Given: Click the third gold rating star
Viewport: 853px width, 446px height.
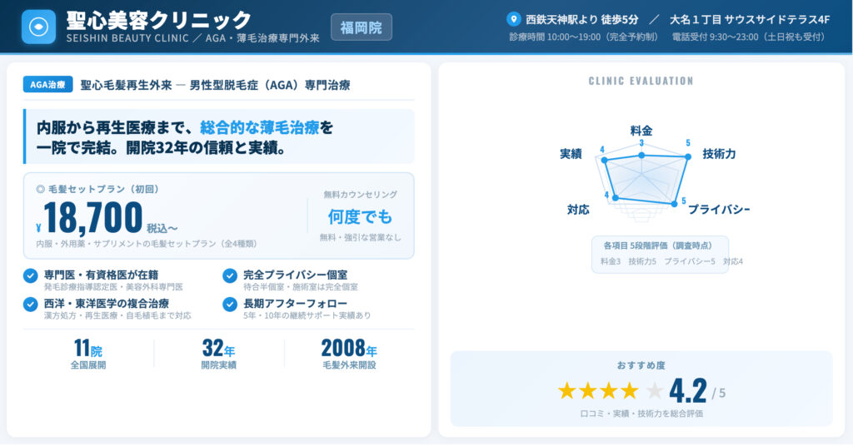Looking at the screenshot, I should (x=611, y=390).
